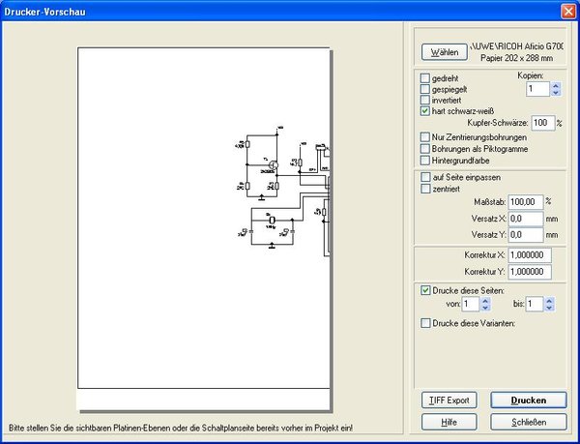Click the schematic in the print preview page
The height and width of the screenshot is (444, 580).
point(283,192)
